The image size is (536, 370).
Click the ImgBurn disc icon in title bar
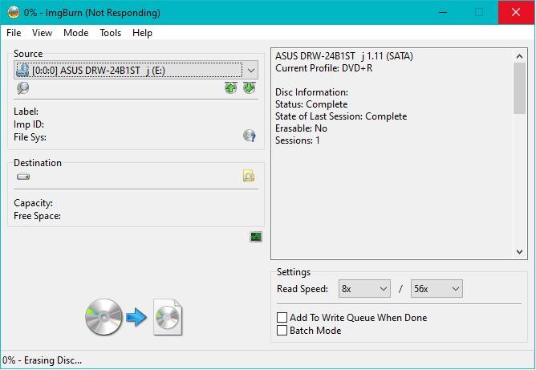[14, 12]
